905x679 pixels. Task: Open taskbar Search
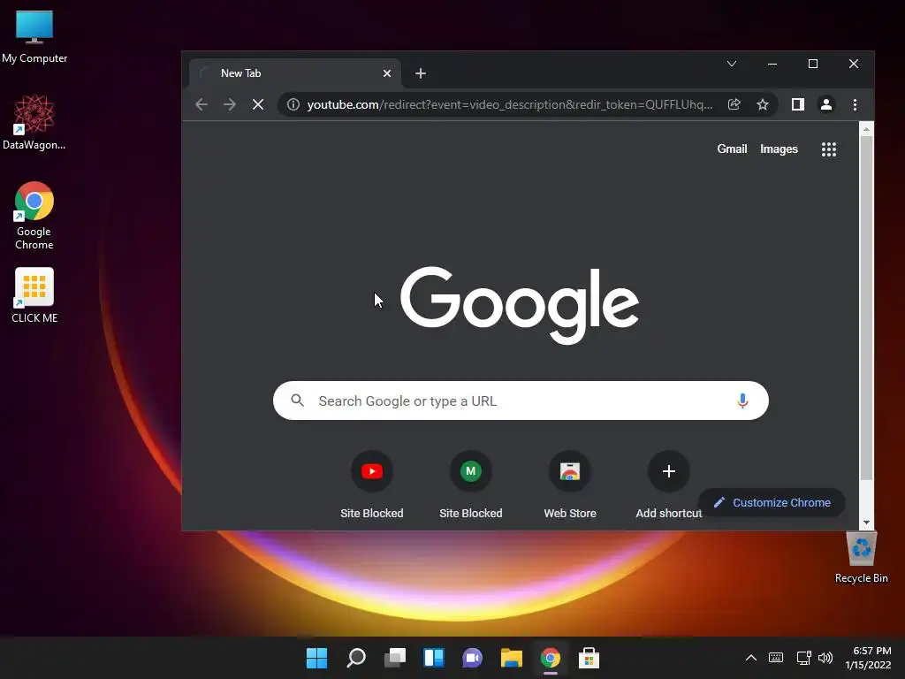pos(356,658)
